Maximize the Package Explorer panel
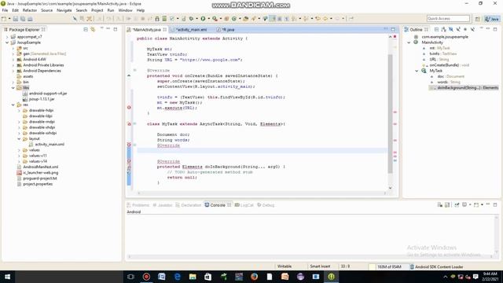 tap(116, 29)
